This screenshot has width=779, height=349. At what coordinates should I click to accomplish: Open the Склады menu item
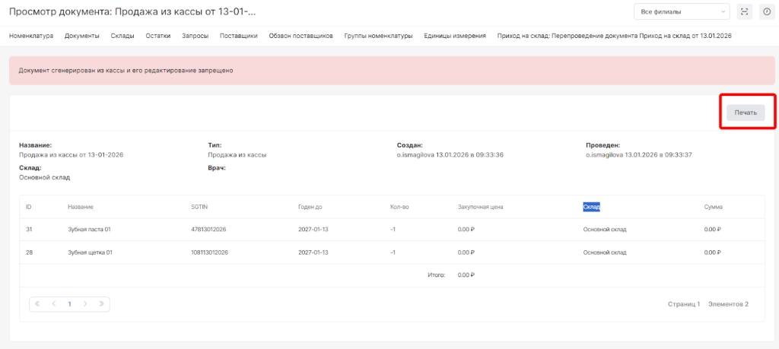pyautogui.click(x=122, y=36)
